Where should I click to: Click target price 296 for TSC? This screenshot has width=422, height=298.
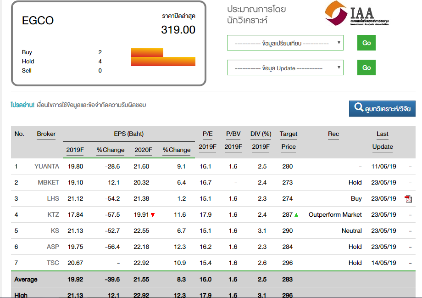click(x=288, y=263)
